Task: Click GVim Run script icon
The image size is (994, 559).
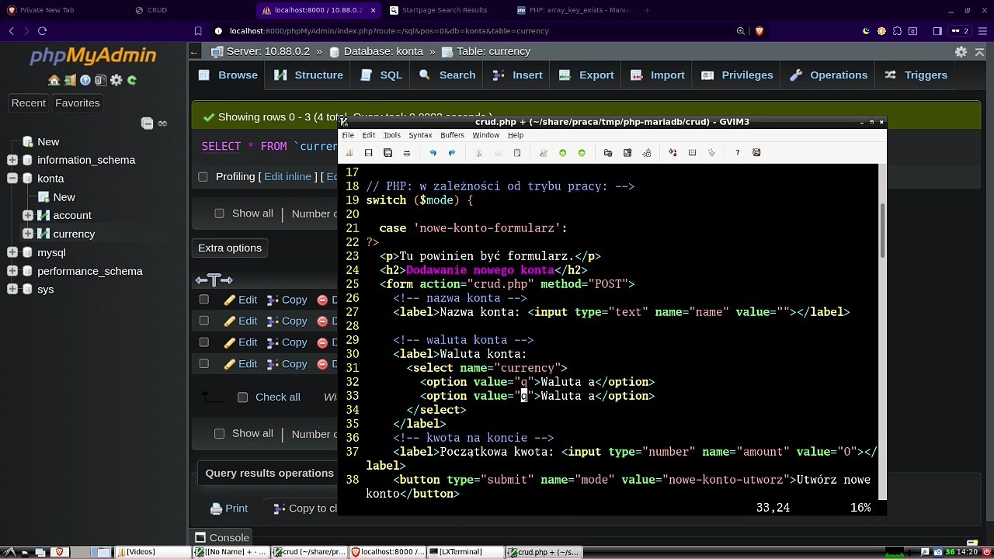Action: pyautogui.click(x=647, y=153)
